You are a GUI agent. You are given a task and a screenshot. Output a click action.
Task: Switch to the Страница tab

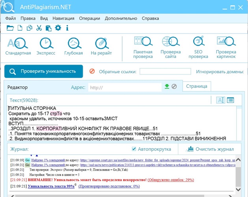(x=197, y=86)
